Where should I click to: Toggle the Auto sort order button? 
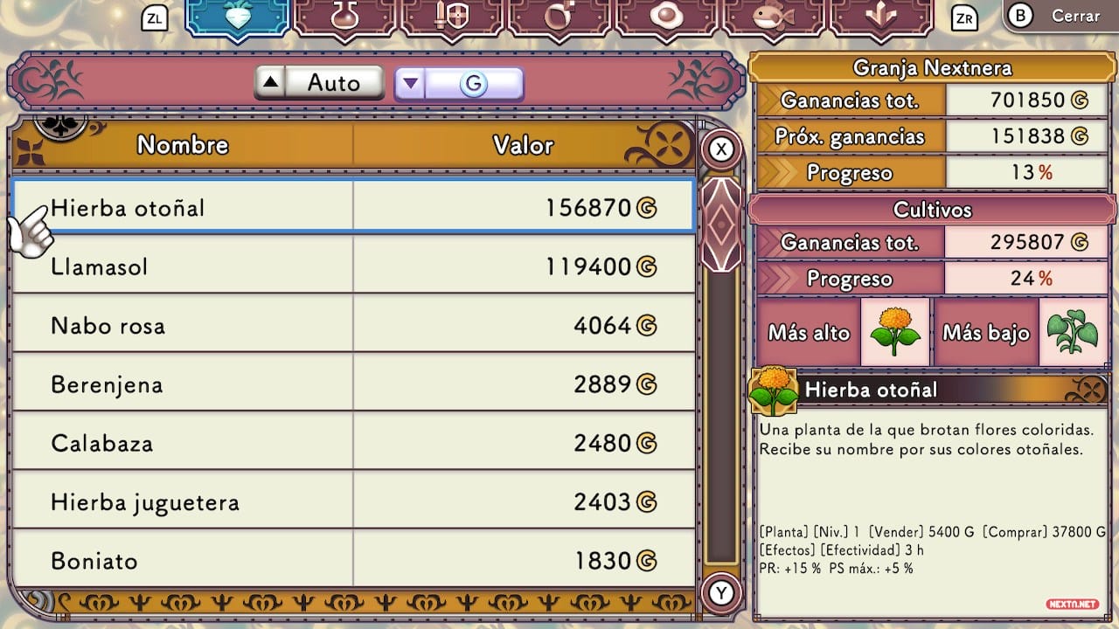[x=319, y=83]
